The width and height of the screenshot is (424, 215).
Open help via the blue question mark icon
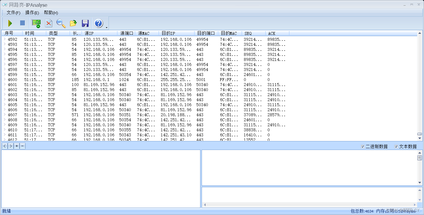98,23
